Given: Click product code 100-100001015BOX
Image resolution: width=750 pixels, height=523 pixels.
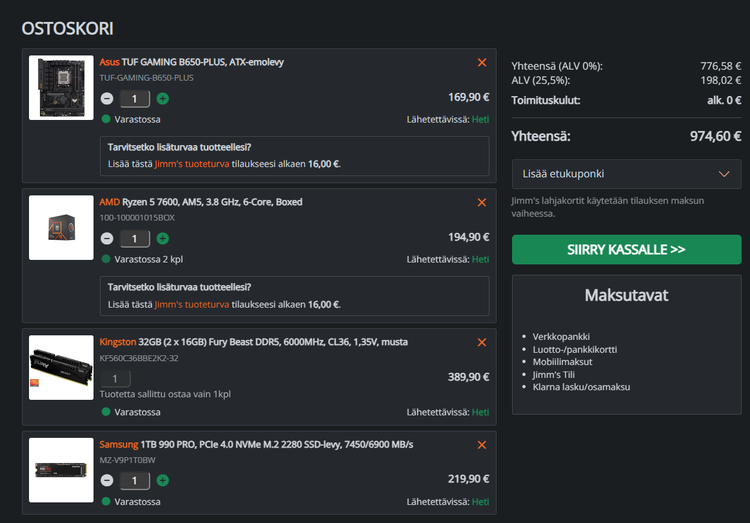Looking at the screenshot, I should click(x=137, y=218).
